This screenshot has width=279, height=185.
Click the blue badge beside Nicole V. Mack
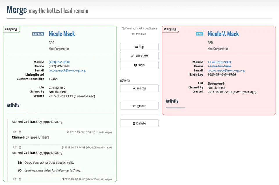[x=199, y=34]
